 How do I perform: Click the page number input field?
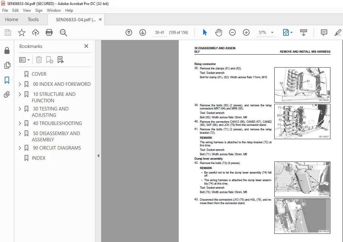point(160,32)
